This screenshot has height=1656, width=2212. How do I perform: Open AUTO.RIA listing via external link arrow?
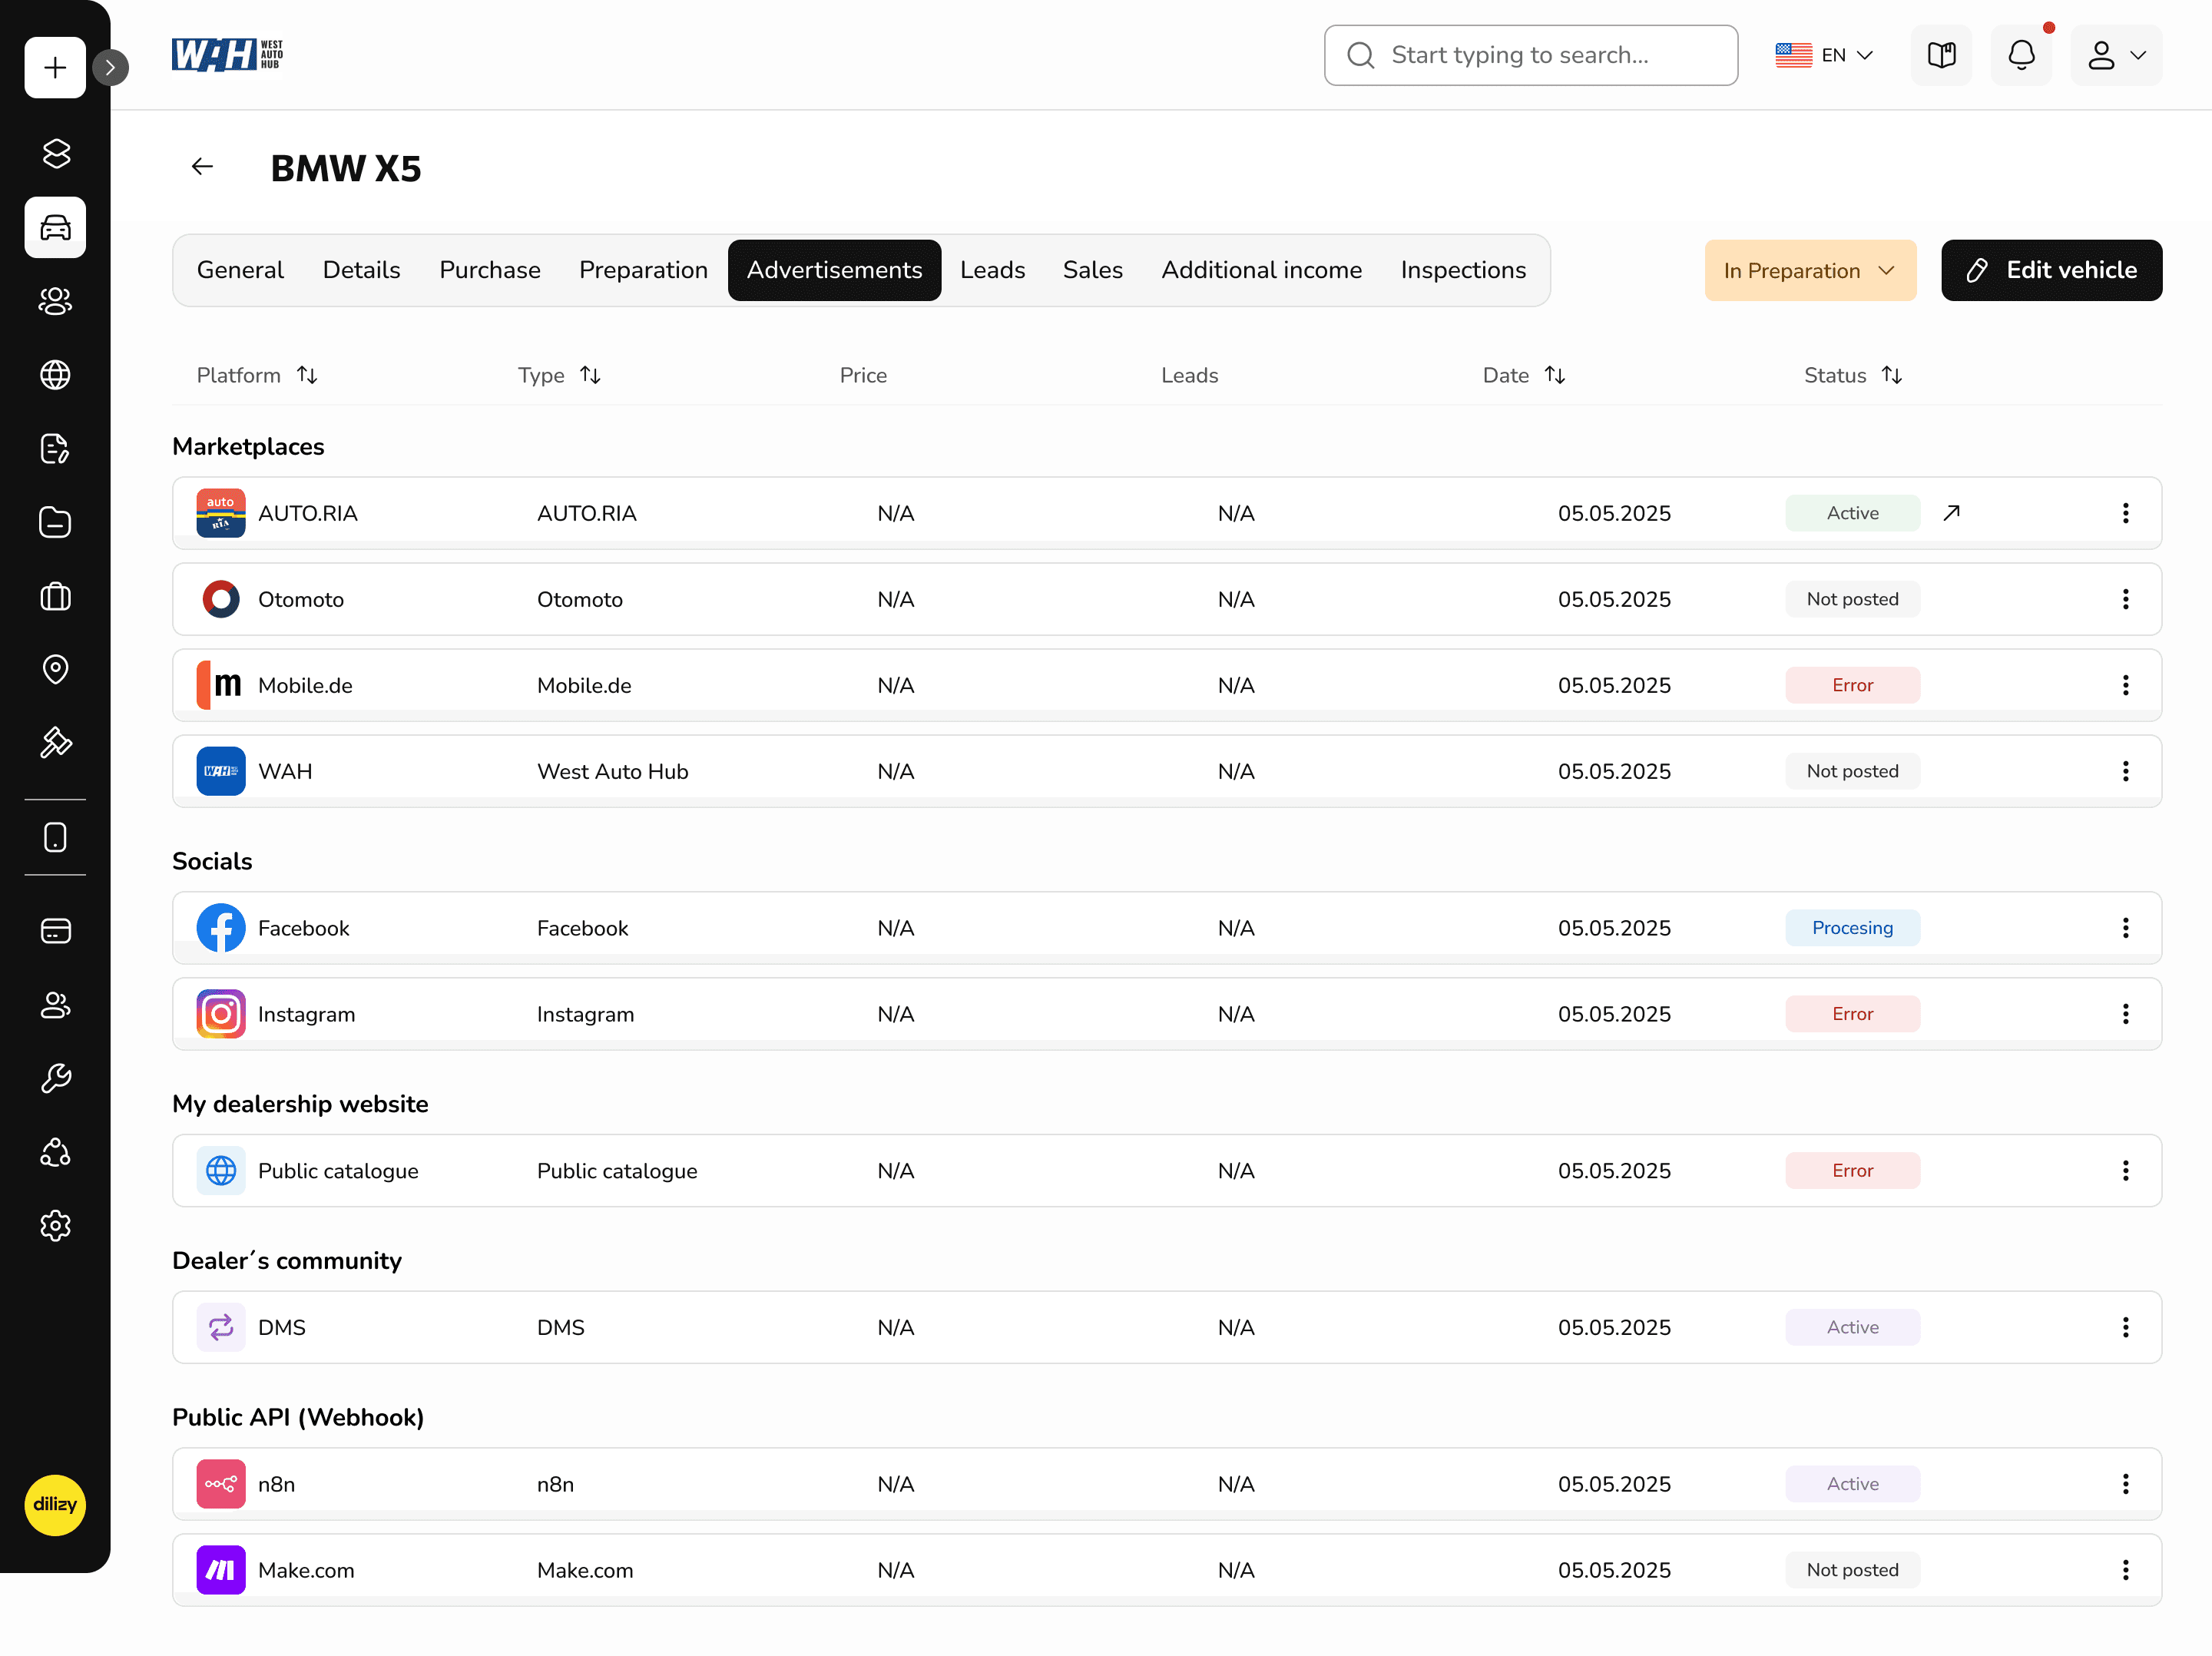click(1951, 512)
